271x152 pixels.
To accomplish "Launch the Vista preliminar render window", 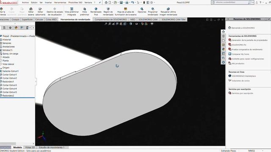I will click(85, 11).
